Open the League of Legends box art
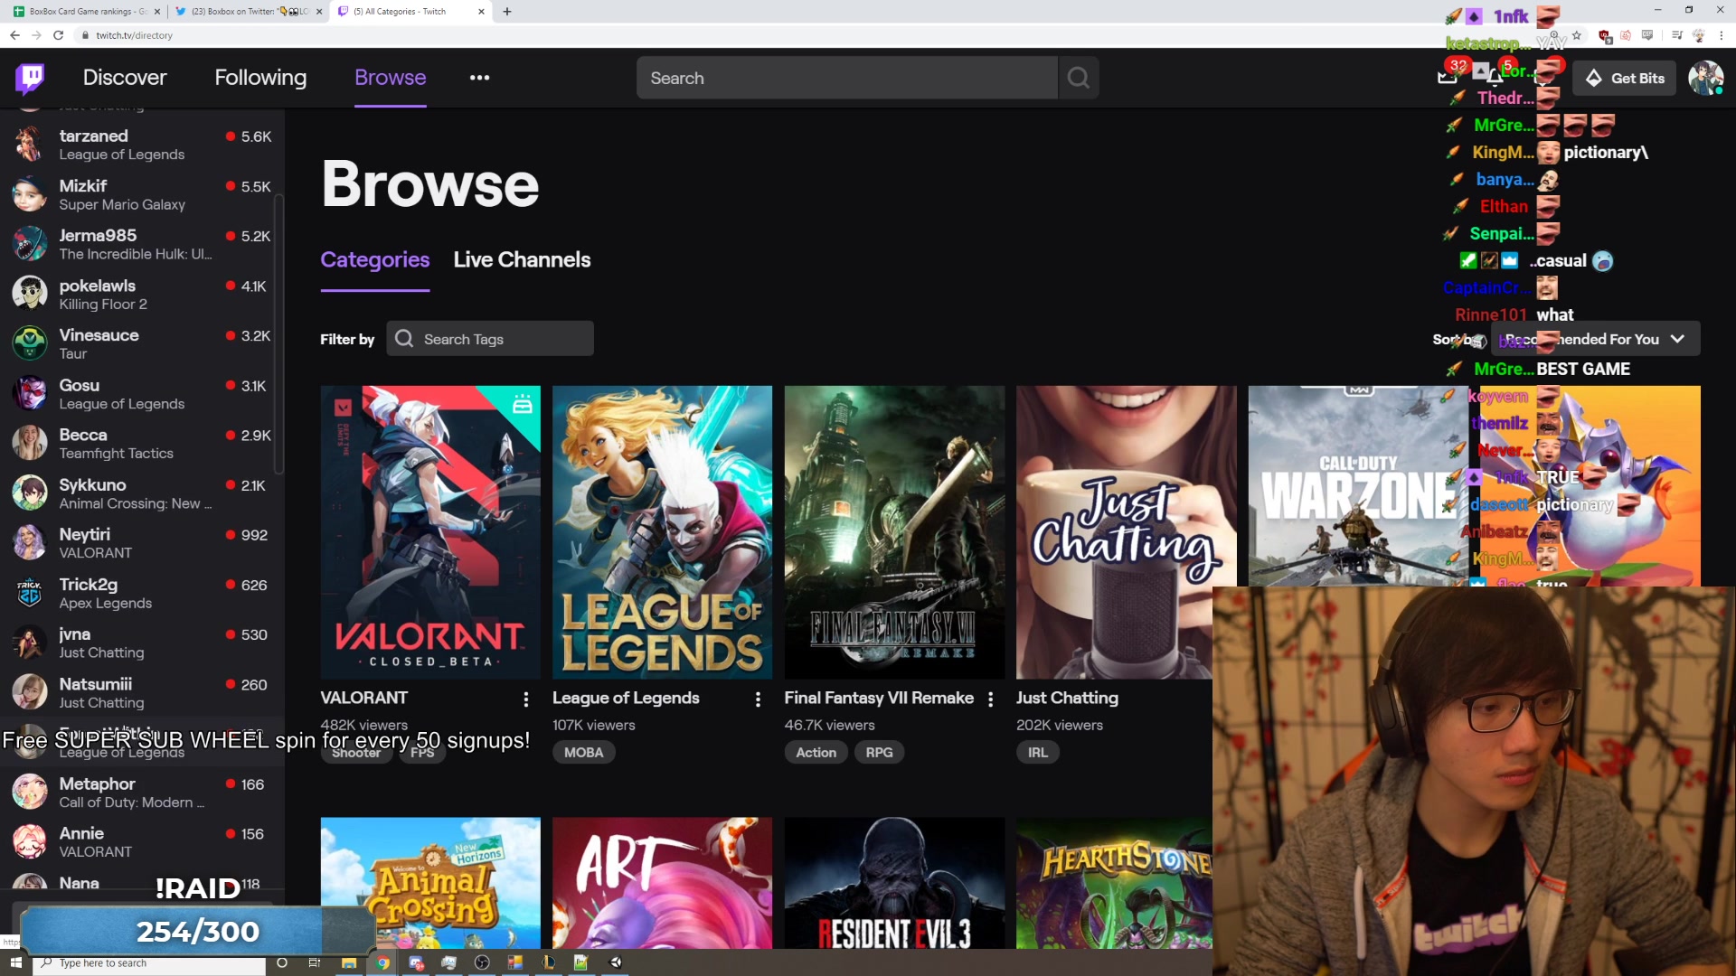The width and height of the screenshot is (1736, 976). pyautogui.click(x=663, y=532)
